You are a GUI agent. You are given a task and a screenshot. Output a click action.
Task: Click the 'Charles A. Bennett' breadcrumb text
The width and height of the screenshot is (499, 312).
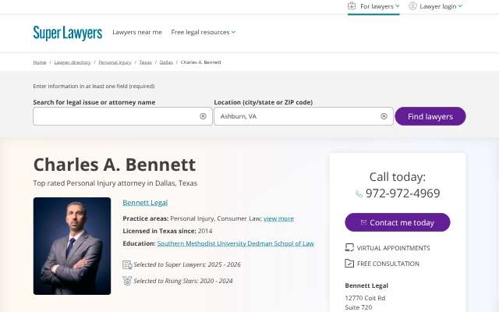coord(201,62)
